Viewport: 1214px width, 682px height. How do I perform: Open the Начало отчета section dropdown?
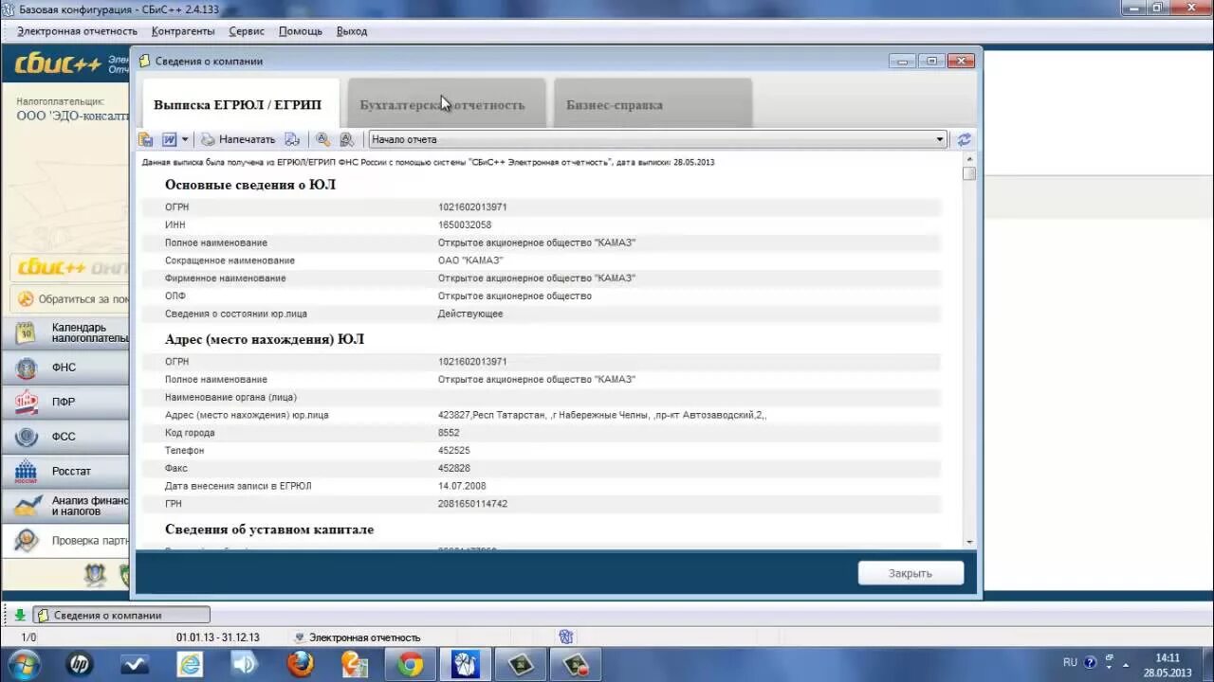point(657,139)
